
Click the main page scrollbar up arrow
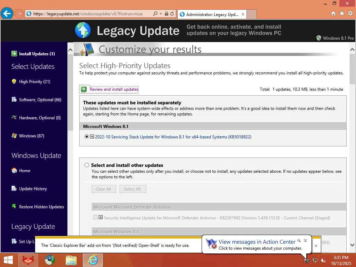pos(352,49)
